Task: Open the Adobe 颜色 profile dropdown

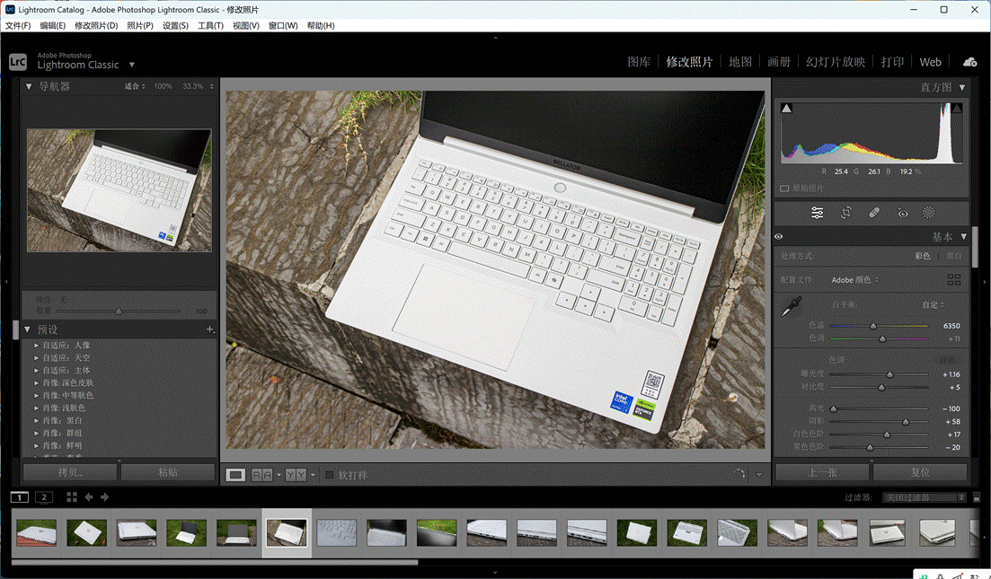Action: pyautogui.click(x=854, y=280)
